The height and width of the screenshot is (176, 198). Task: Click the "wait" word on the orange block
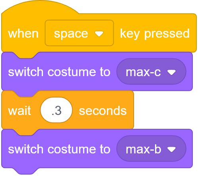pyautogui.click(x=19, y=111)
